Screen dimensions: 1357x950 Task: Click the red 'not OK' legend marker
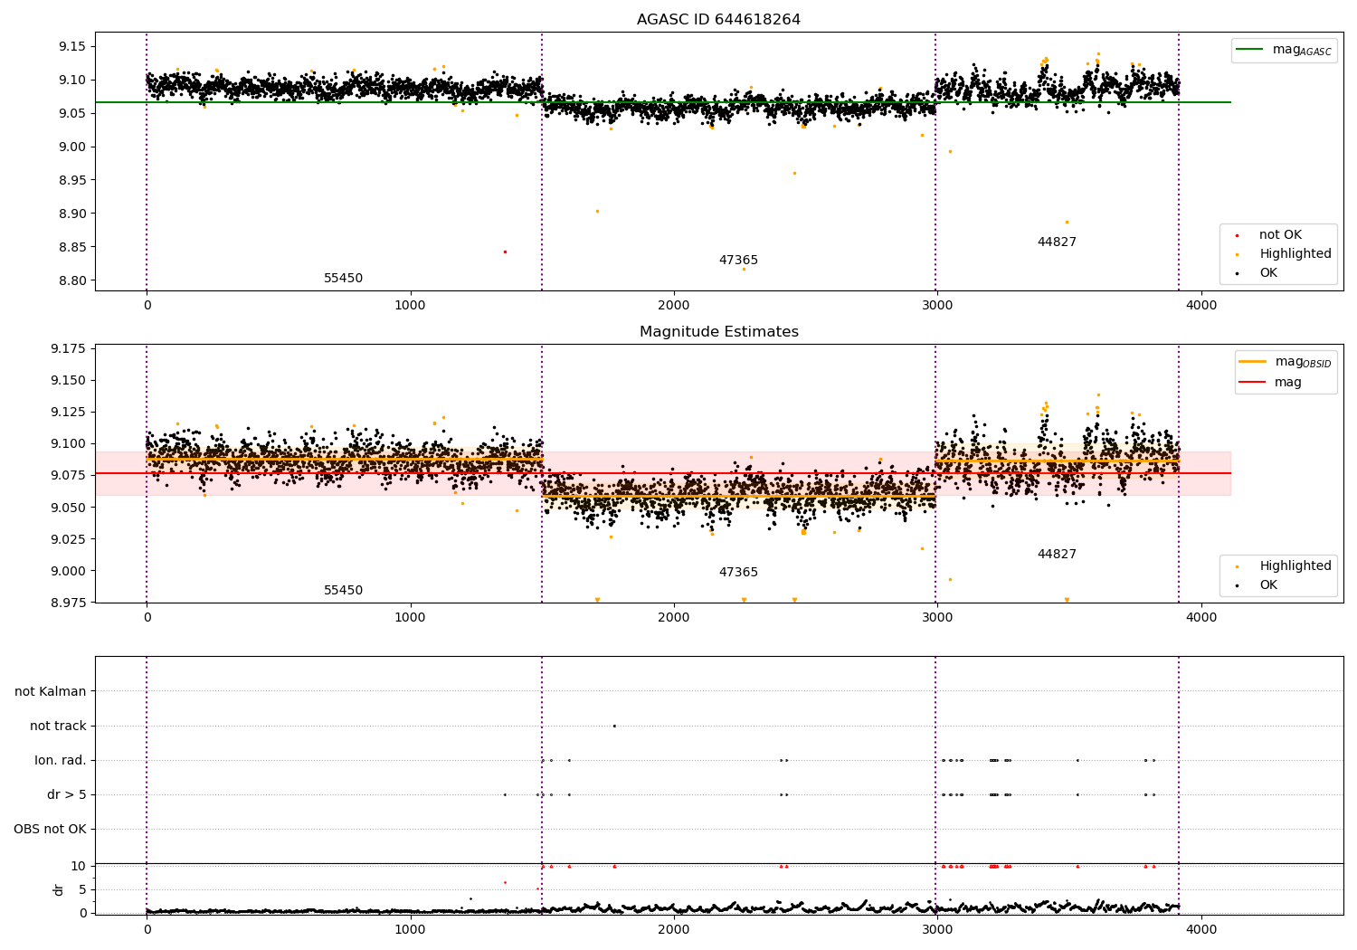[x=1237, y=235]
